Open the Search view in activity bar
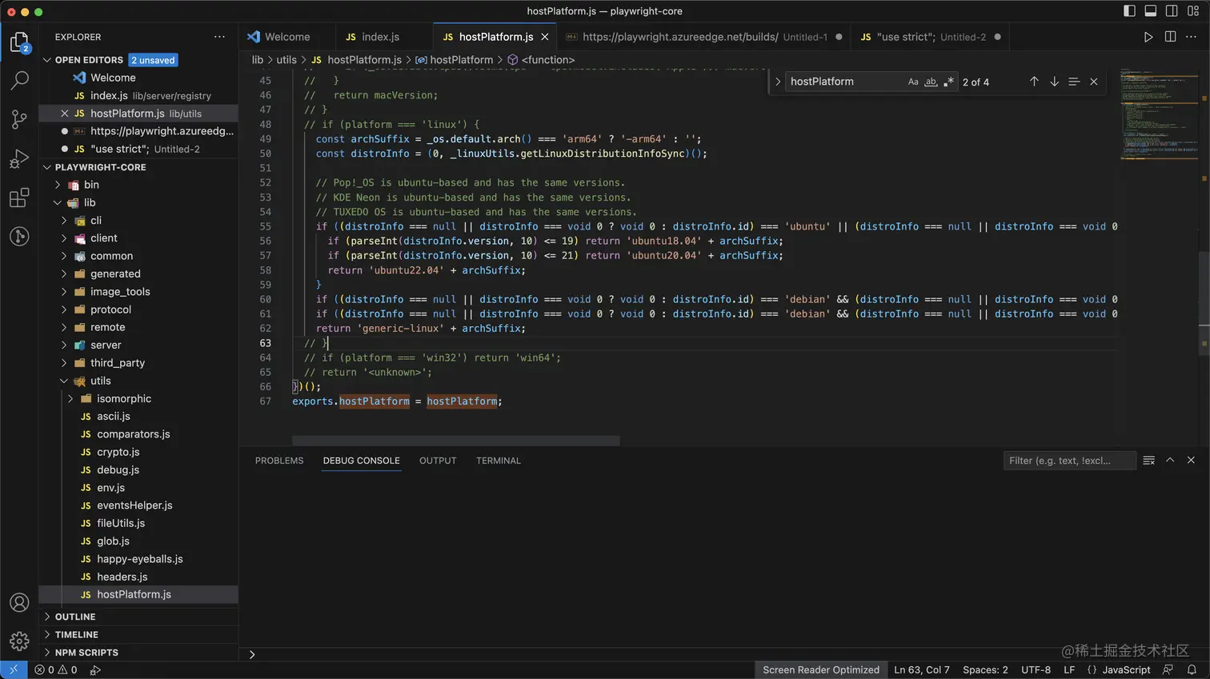 [x=19, y=80]
